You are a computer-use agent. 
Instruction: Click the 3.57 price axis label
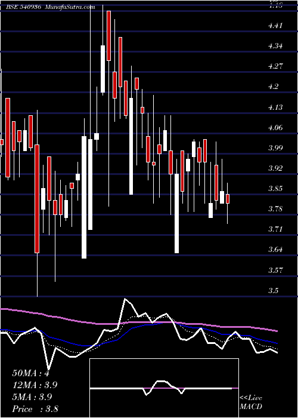(275, 271)
